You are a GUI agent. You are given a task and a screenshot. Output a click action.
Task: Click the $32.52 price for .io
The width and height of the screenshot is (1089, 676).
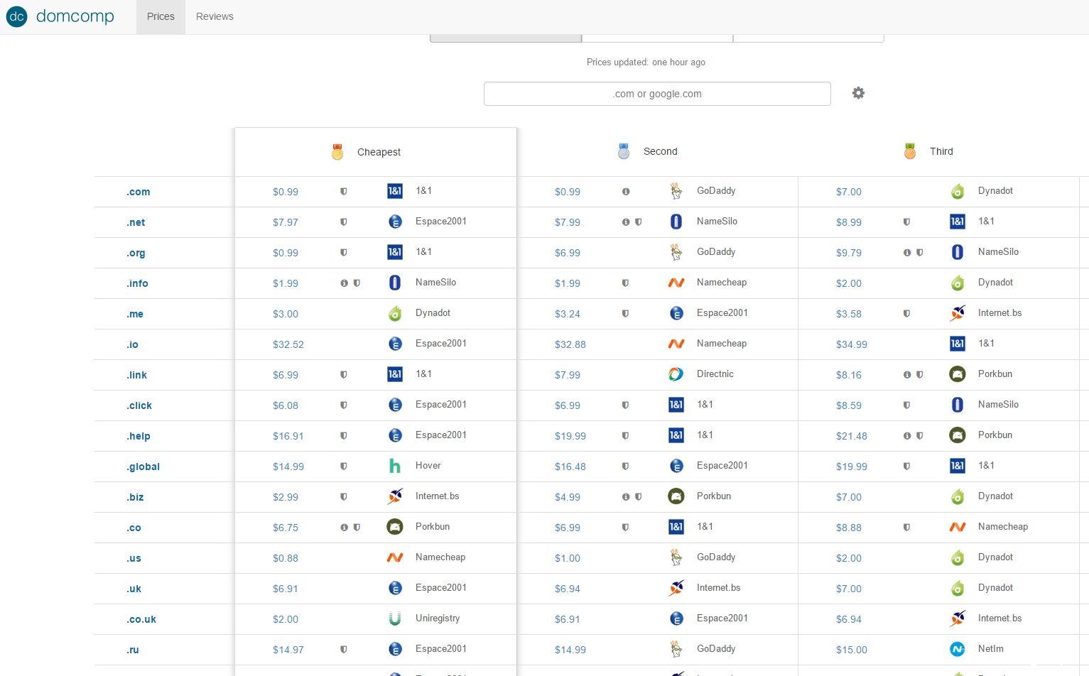[288, 344]
